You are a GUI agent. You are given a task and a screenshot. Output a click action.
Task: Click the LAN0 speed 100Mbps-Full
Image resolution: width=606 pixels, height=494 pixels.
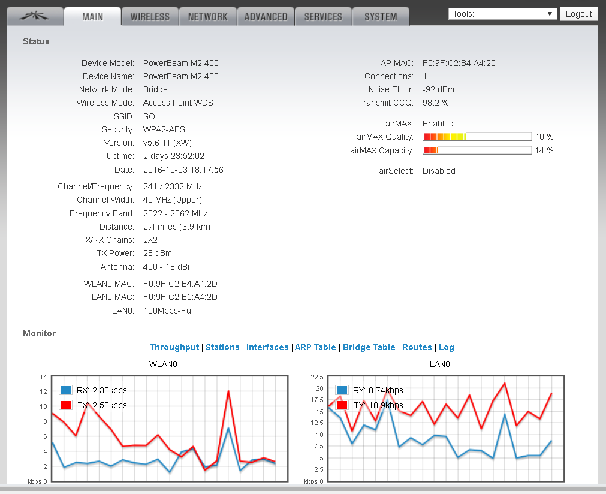(169, 311)
